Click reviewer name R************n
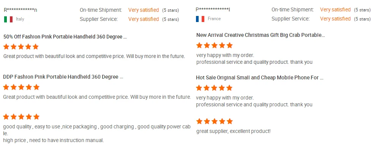 (20, 10)
